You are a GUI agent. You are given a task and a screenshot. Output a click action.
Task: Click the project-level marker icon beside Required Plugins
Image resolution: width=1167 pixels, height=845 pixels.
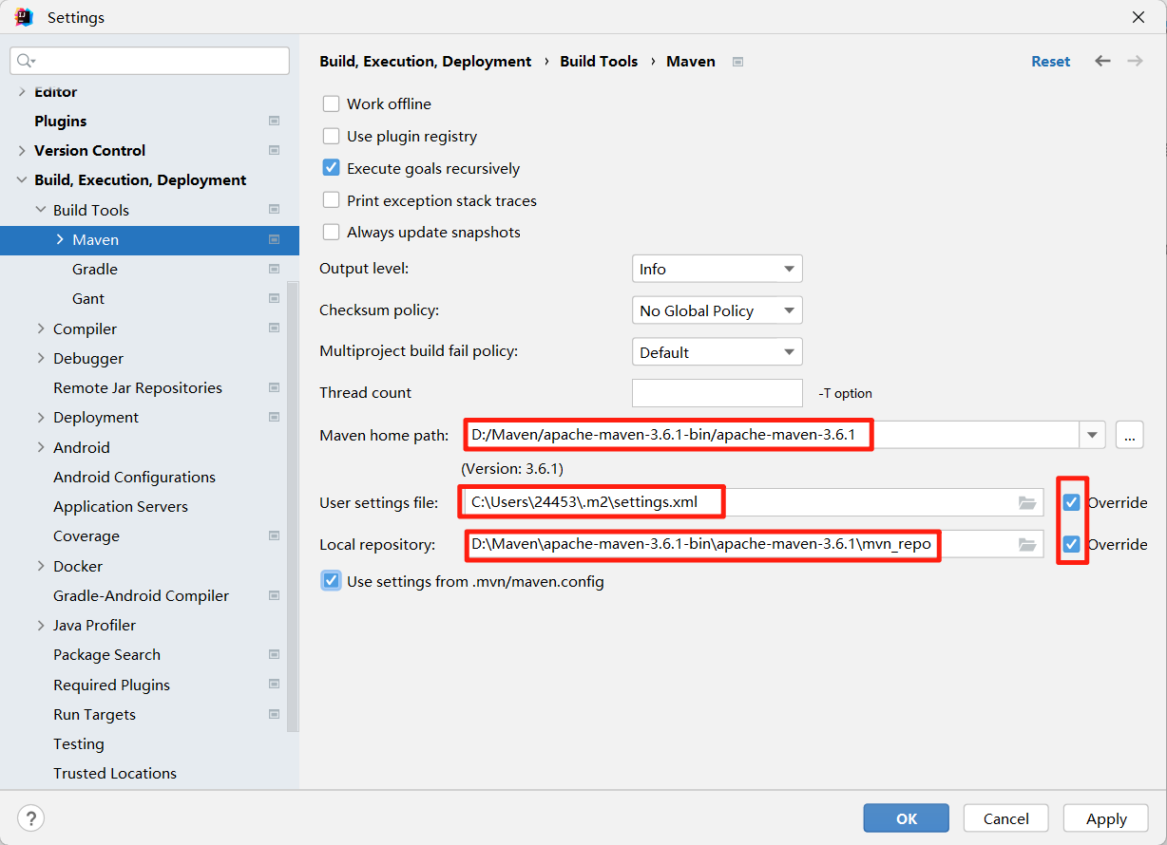[x=274, y=685]
